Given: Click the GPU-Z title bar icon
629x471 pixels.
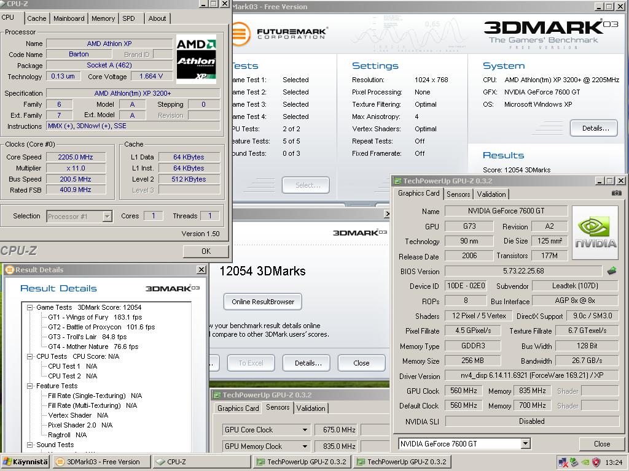Looking at the screenshot, I should point(398,181).
